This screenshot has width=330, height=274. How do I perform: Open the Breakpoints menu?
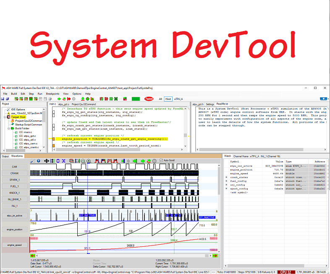pyautogui.click(x=52, y=94)
